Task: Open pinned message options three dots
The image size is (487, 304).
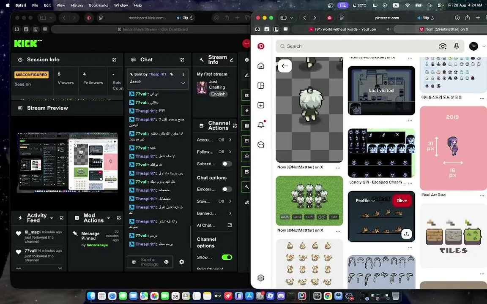Action: (x=183, y=74)
